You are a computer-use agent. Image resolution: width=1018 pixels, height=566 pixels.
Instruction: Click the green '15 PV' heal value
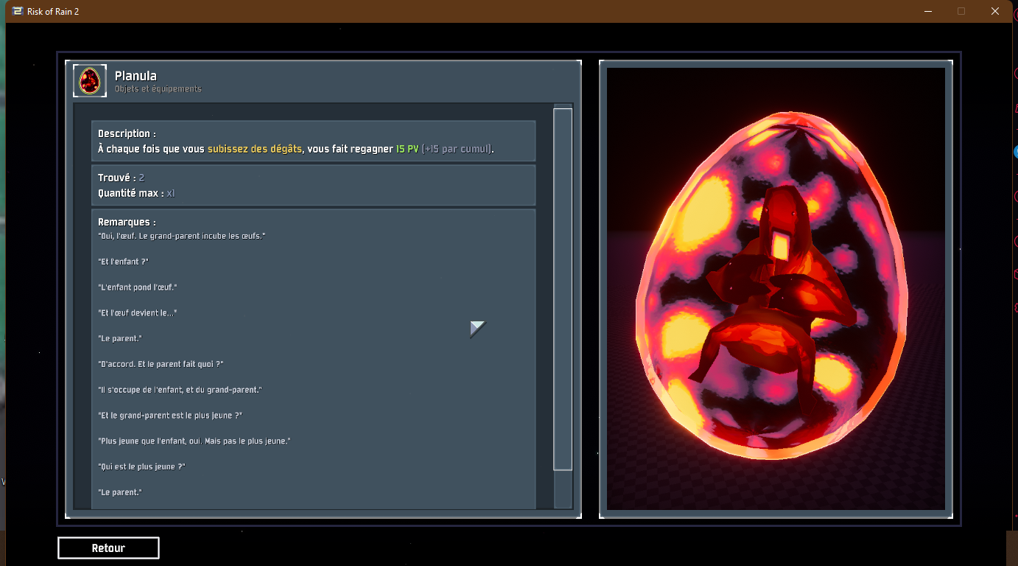pyautogui.click(x=407, y=149)
